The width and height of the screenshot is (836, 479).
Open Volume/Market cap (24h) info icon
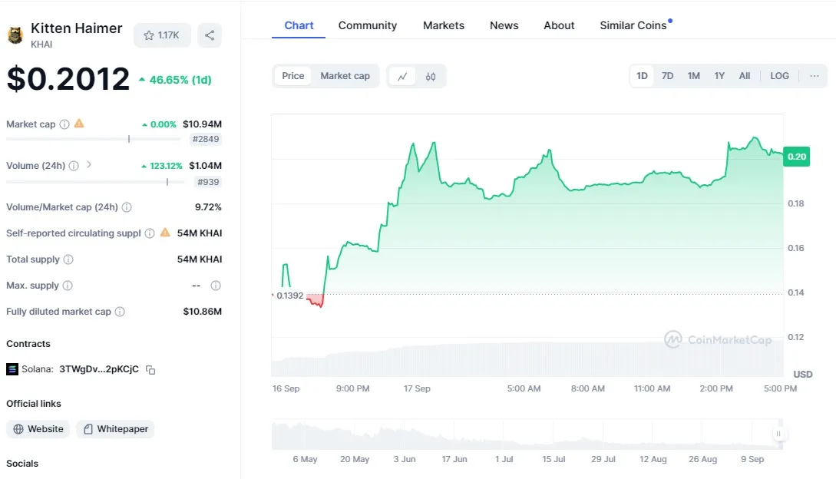(127, 207)
